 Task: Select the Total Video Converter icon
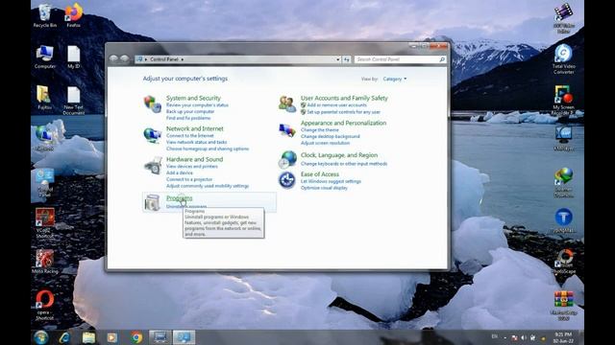[x=564, y=59]
